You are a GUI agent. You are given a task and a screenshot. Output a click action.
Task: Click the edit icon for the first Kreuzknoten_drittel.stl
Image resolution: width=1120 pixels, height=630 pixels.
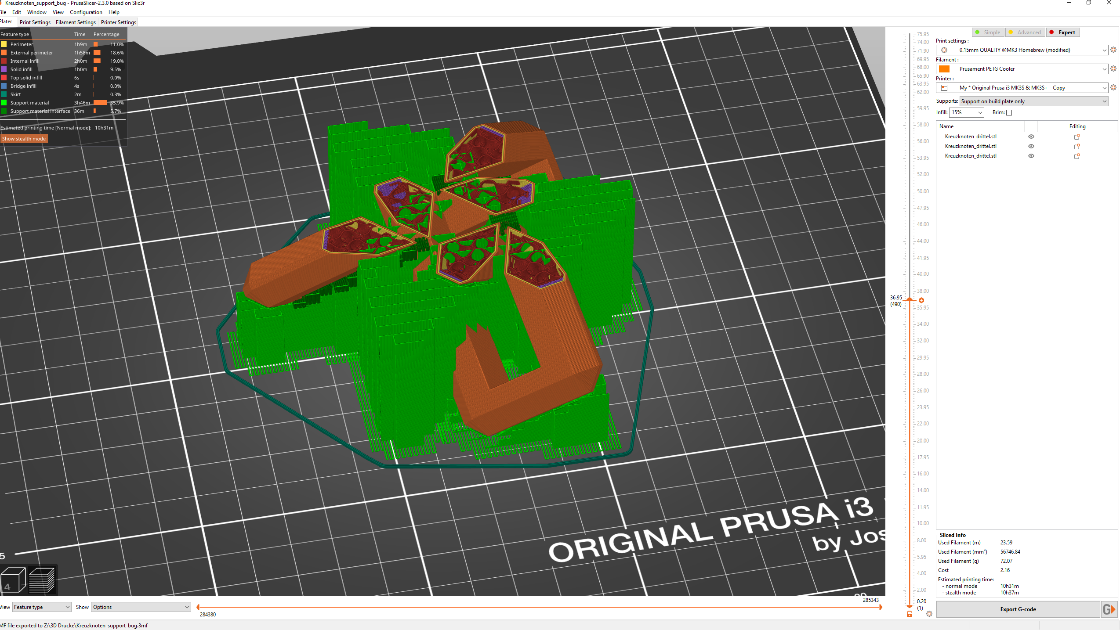1077,137
